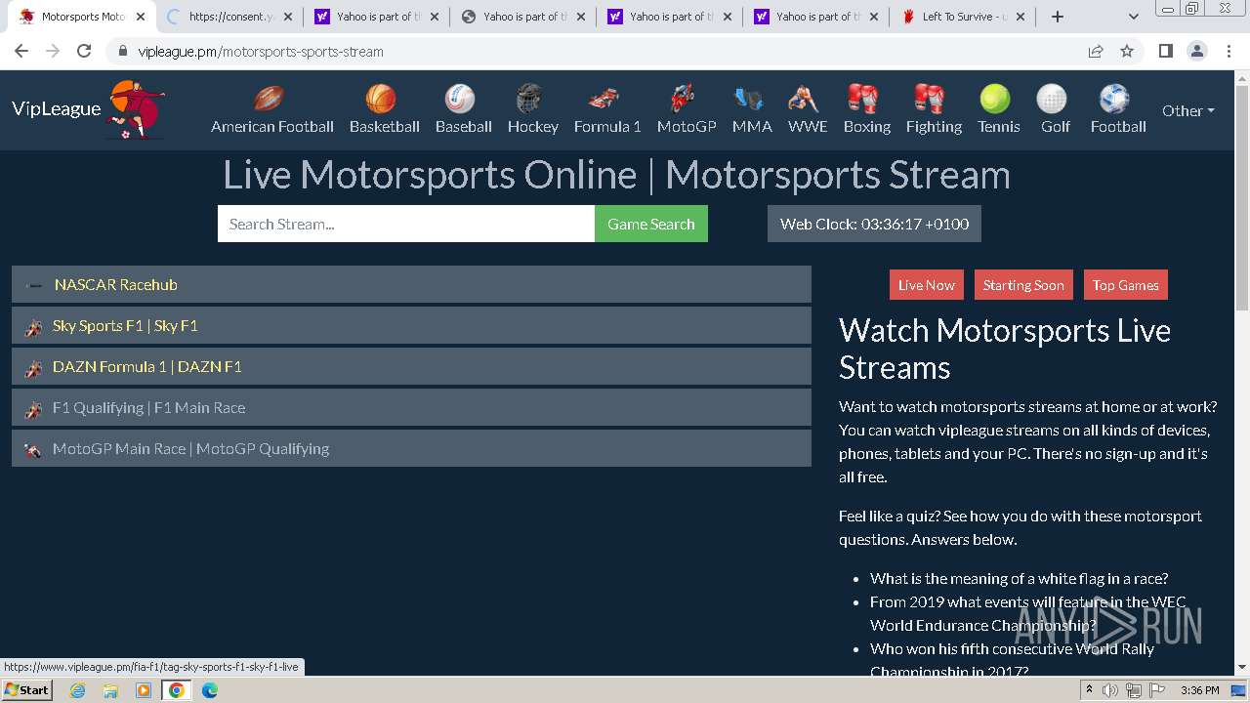Screen dimensions: 1250x703
Task: Open Internet Explorer from taskbar
Action: tap(77, 690)
